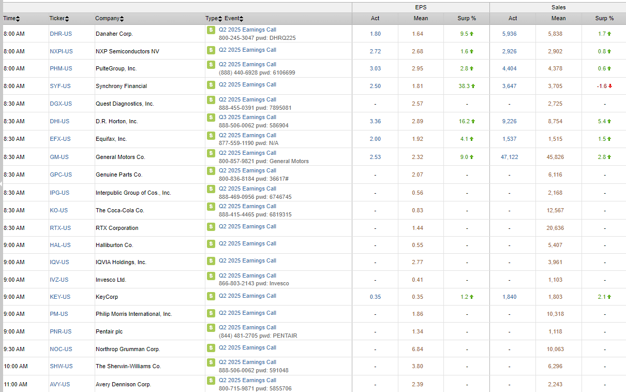The image size is (626, 392).
Task: Click the Sales Act value 47,122 for General Motors
Action: click(x=509, y=157)
